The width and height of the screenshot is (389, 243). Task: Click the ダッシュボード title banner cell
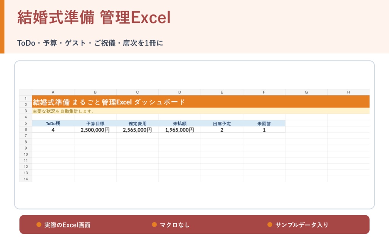coord(201,102)
